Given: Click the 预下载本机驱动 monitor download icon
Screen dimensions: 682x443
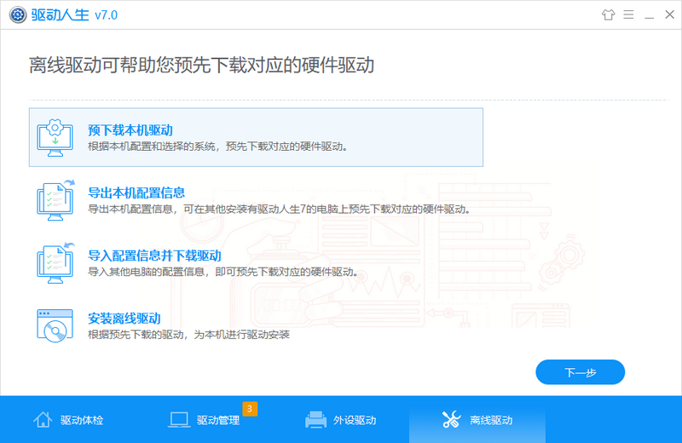Looking at the screenshot, I should pyautogui.click(x=55, y=137).
